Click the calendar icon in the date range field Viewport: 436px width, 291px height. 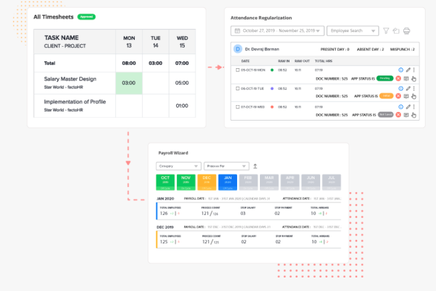pyautogui.click(x=237, y=31)
